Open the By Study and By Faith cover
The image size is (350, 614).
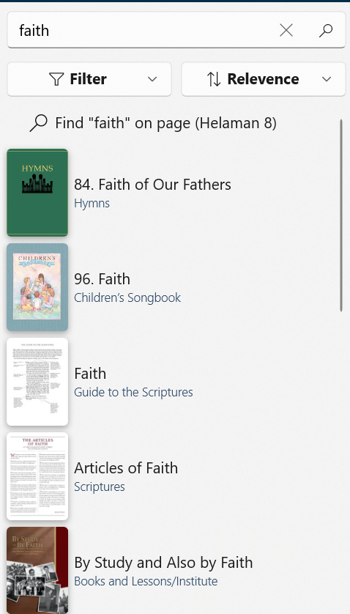(x=37, y=571)
